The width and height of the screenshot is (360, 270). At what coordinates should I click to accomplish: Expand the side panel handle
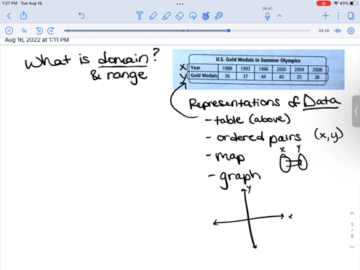[x=356, y=111]
